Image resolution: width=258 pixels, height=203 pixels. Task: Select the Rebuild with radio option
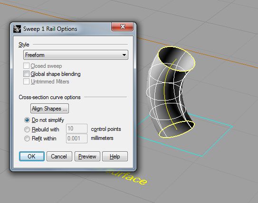[x=27, y=129]
